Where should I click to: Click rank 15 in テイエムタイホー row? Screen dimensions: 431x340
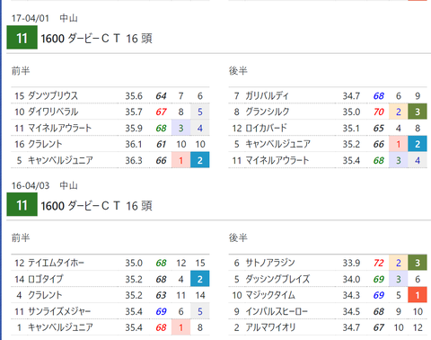point(200,264)
